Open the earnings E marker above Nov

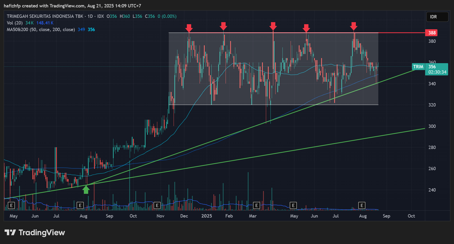pos(157,205)
